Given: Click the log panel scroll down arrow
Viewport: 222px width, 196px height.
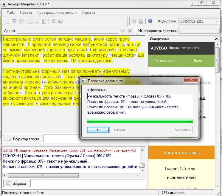Looking at the screenshot, I should coord(142,170).
